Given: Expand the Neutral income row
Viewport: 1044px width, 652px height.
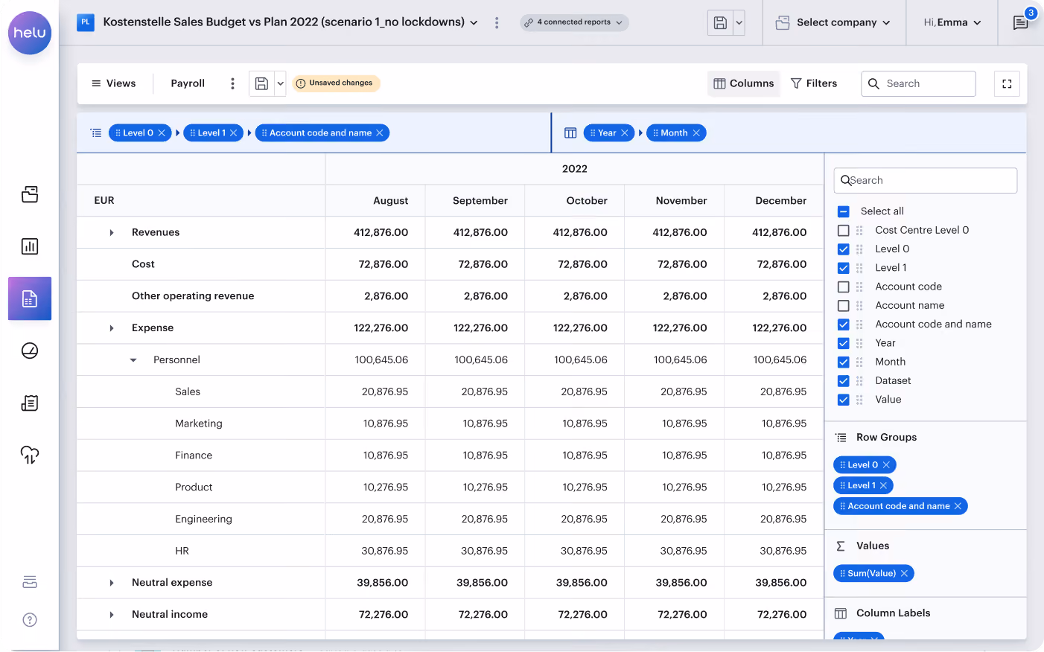Looking at the screenshot, I should click(112, 615).
